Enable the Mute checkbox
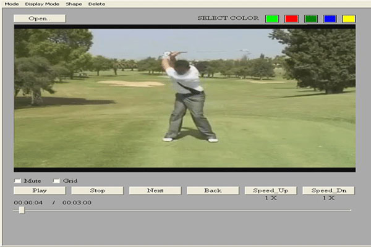371x247 pixels. 17,181
